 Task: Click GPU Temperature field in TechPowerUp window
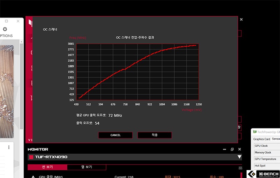coord(267,159)
